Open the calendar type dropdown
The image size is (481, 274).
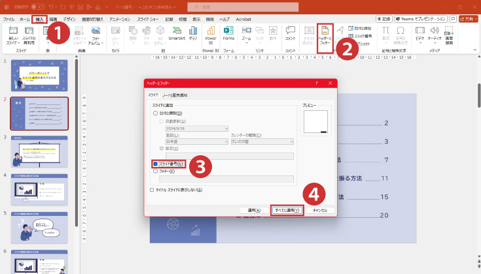(262, 142)
